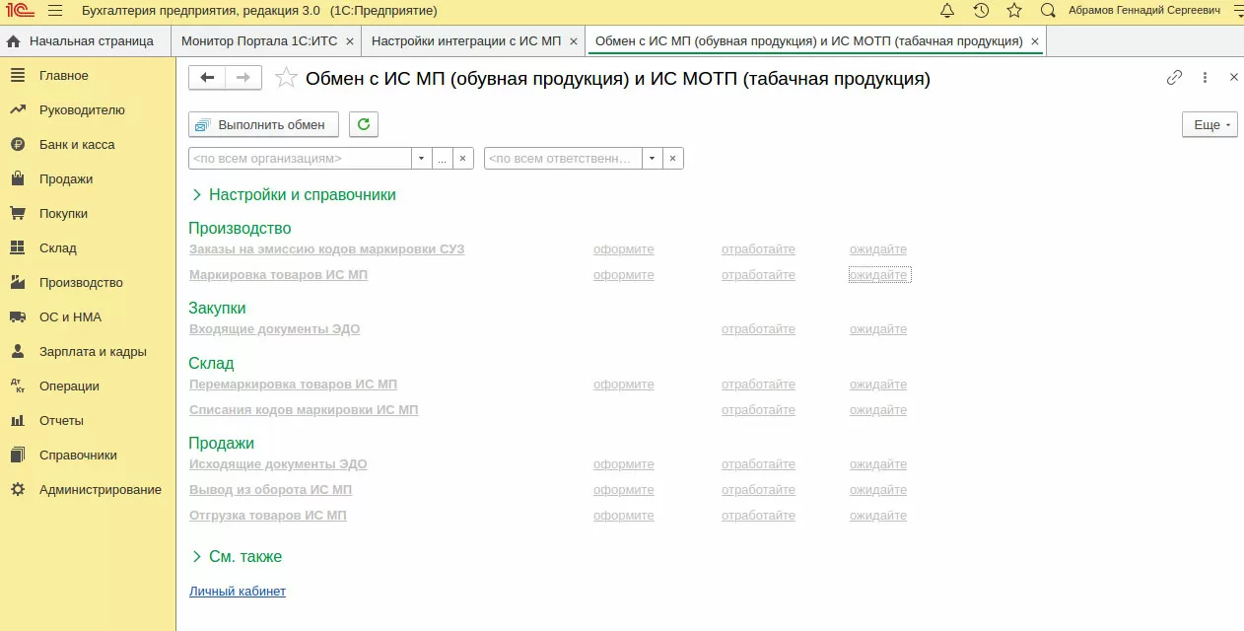Clear the organization filter field

point(463,158)
